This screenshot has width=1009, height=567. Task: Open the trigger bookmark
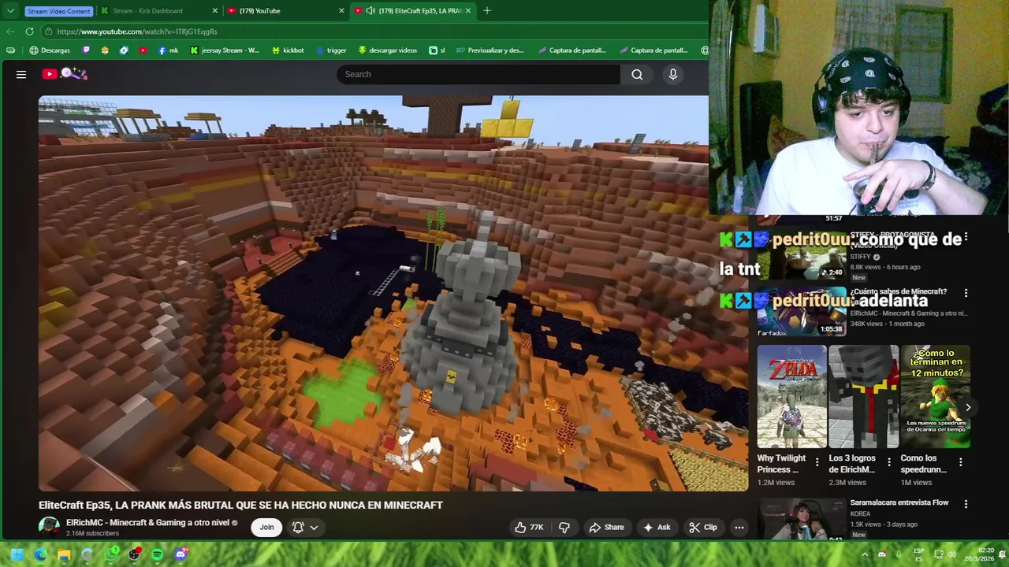331,50
